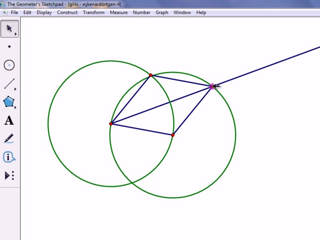
Task: Select the Selection Arrow tool
Action: [9, 29]
